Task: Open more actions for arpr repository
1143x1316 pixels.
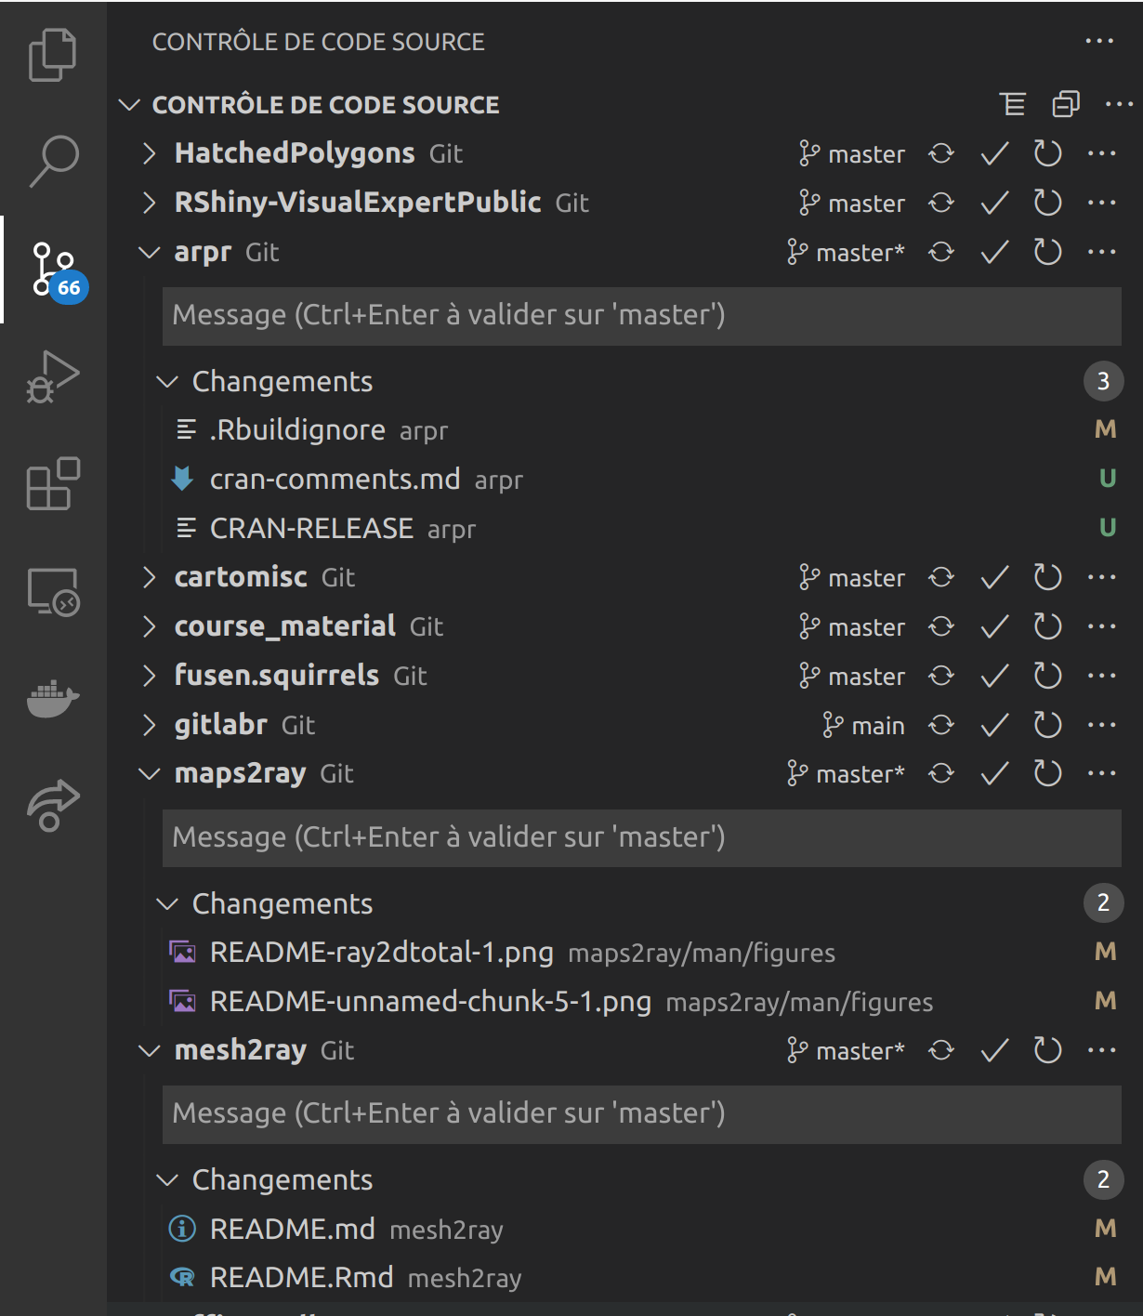Action: 1101,252
